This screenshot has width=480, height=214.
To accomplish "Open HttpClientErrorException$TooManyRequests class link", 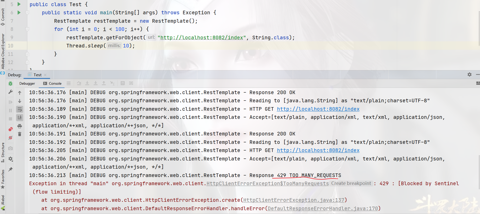I will (268, 183).
